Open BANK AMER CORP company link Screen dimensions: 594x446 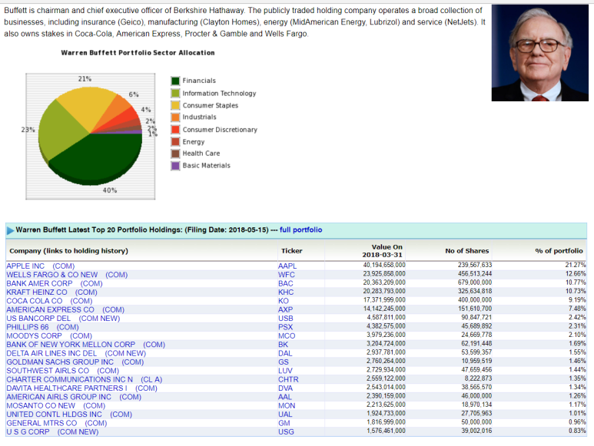click(55, 283)
